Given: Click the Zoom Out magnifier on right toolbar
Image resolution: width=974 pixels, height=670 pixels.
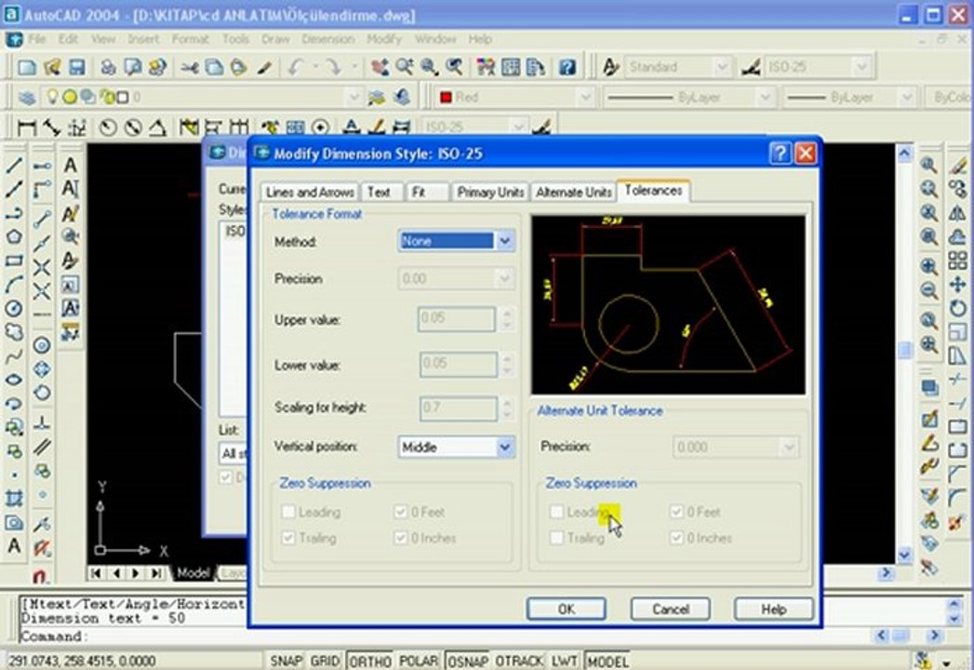Looking at the screenshot, I should point(929,290).
